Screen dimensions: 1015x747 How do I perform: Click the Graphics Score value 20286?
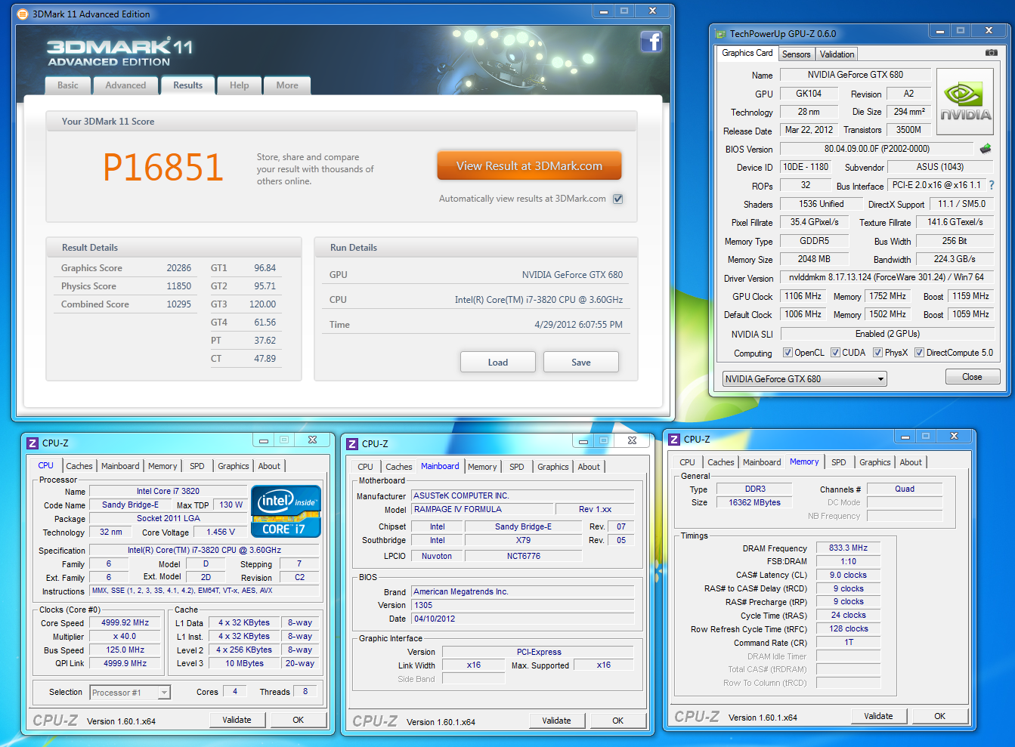point(179,268)
